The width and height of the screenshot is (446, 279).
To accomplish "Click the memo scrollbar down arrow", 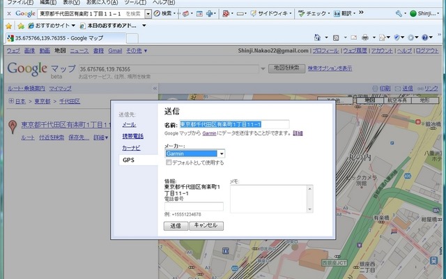I will pos(309,209).
